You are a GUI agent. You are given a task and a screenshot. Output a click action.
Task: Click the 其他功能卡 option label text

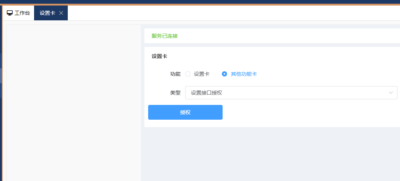(244, 74)
